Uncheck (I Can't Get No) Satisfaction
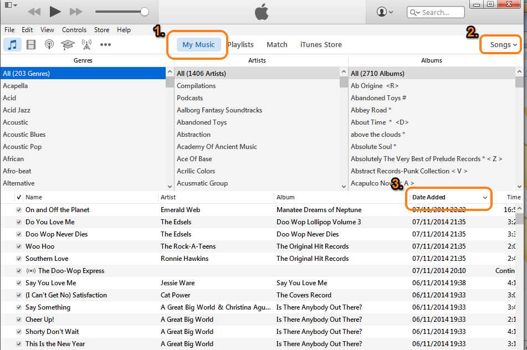 coord(19,295)
